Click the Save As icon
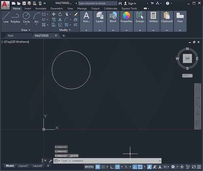The width and height of the screenshot is (203, 171). tap(29, 3)
